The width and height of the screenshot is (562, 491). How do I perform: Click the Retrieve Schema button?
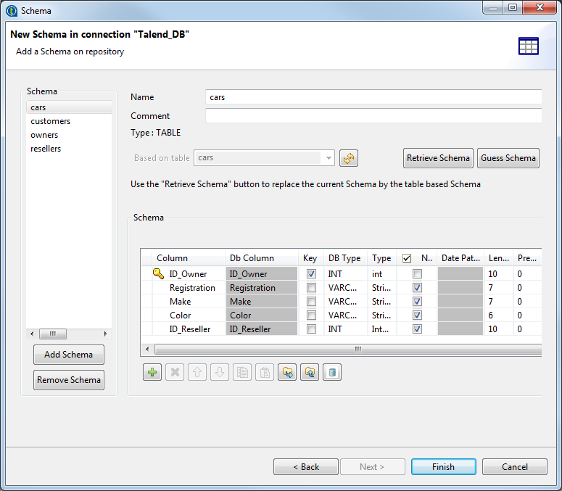point(438,158)
